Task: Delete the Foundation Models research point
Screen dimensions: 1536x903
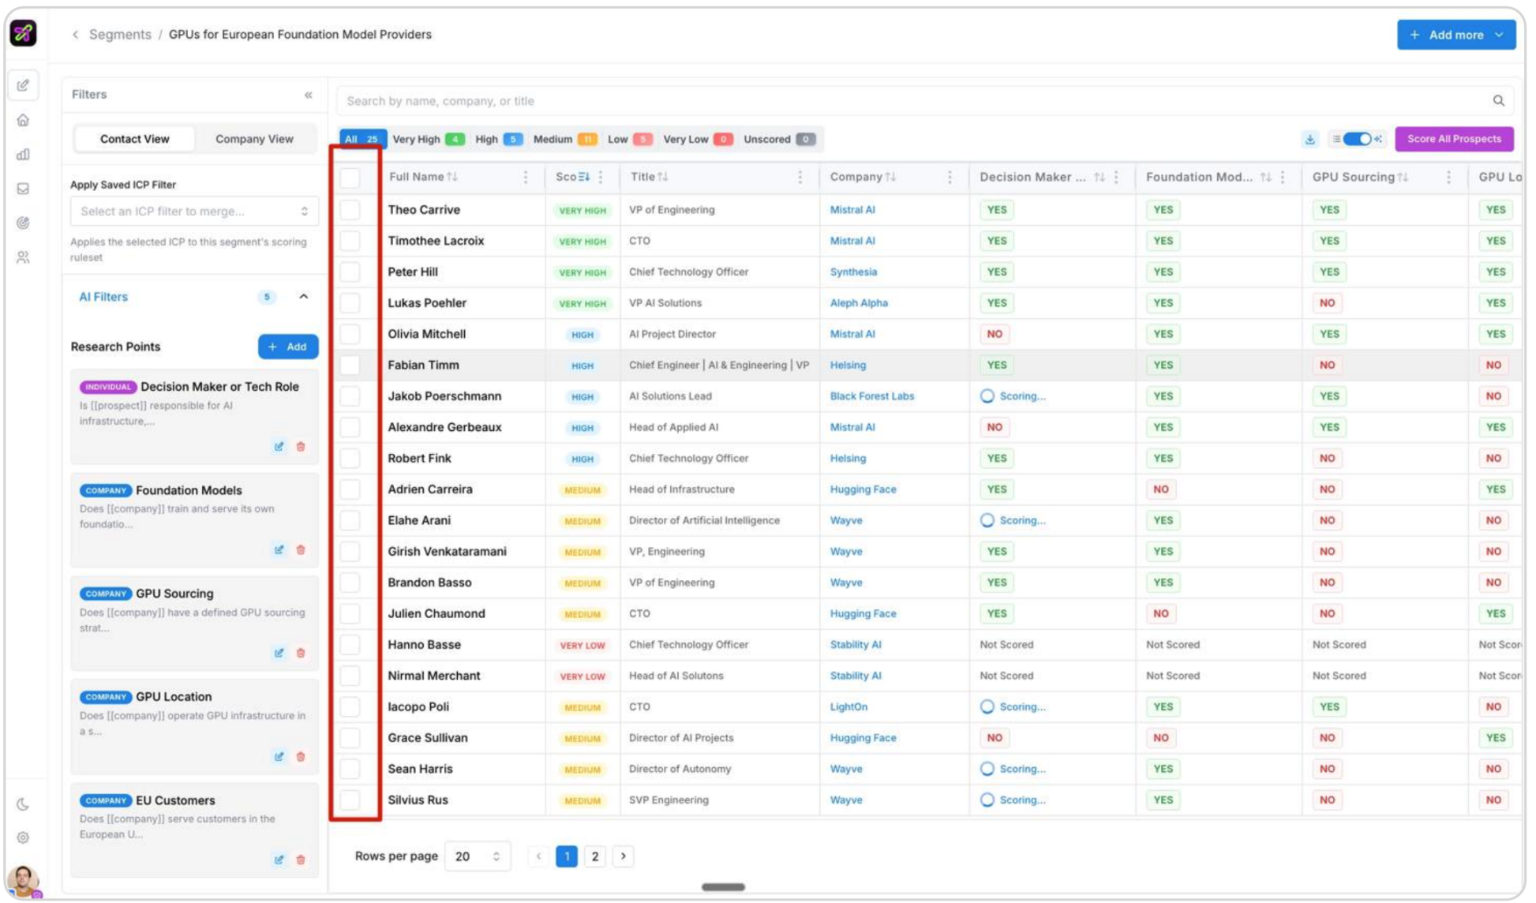Action: click(x=301, y=550)
